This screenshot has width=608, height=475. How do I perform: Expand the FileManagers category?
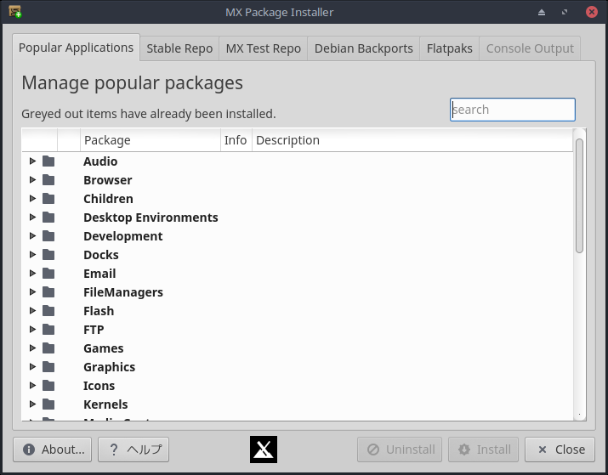[x=32, y=291]
